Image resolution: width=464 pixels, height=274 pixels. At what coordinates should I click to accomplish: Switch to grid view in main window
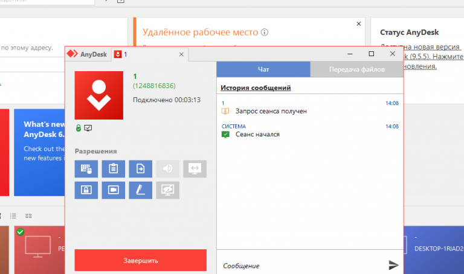(x=28, y=216)
